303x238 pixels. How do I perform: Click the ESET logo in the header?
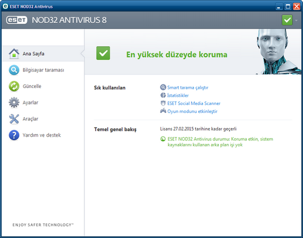coord(16,20)
